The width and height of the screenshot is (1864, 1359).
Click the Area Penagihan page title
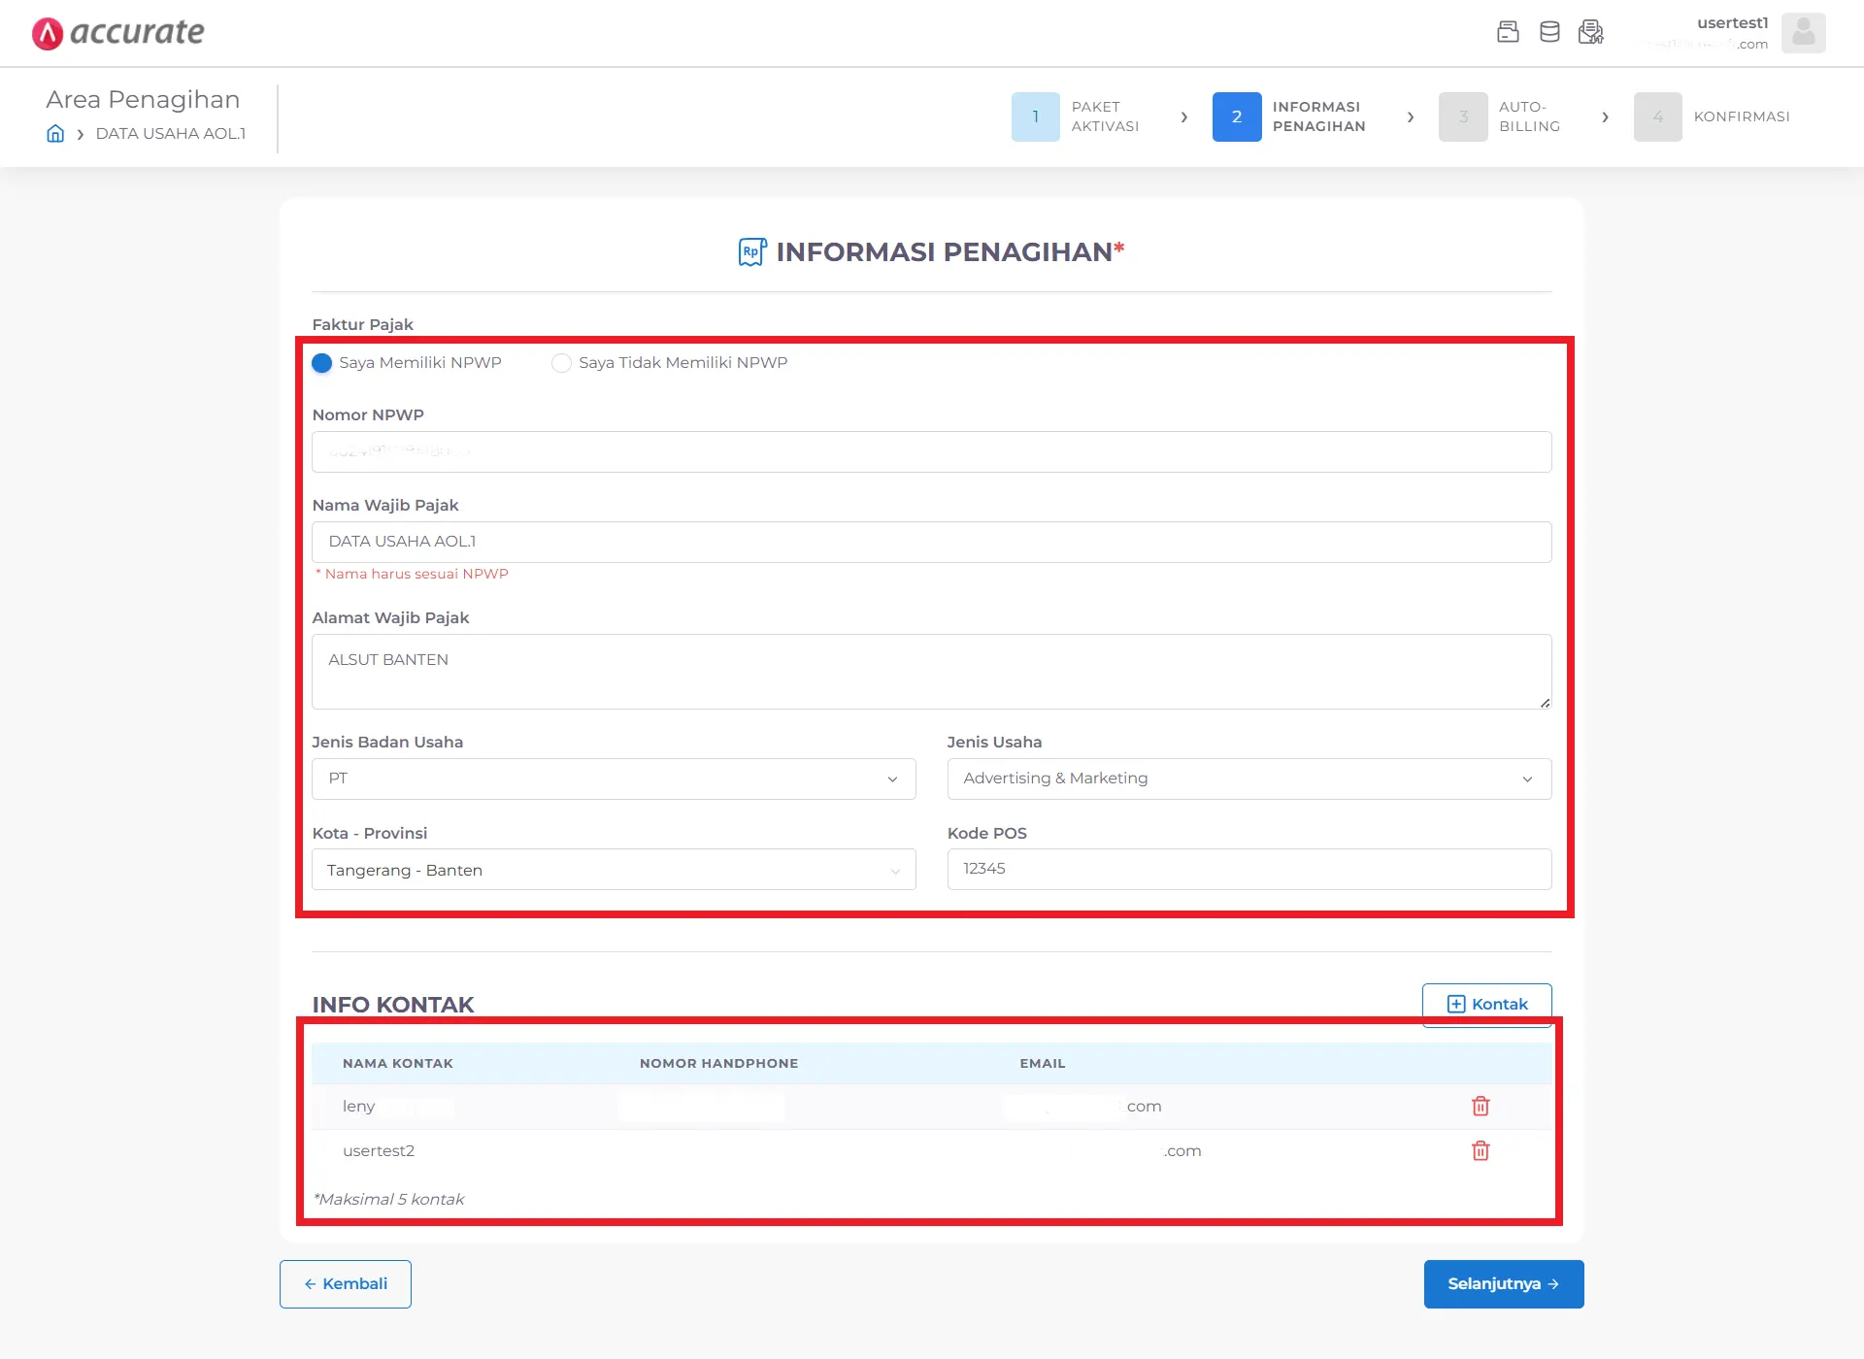[x=143, y=100]
